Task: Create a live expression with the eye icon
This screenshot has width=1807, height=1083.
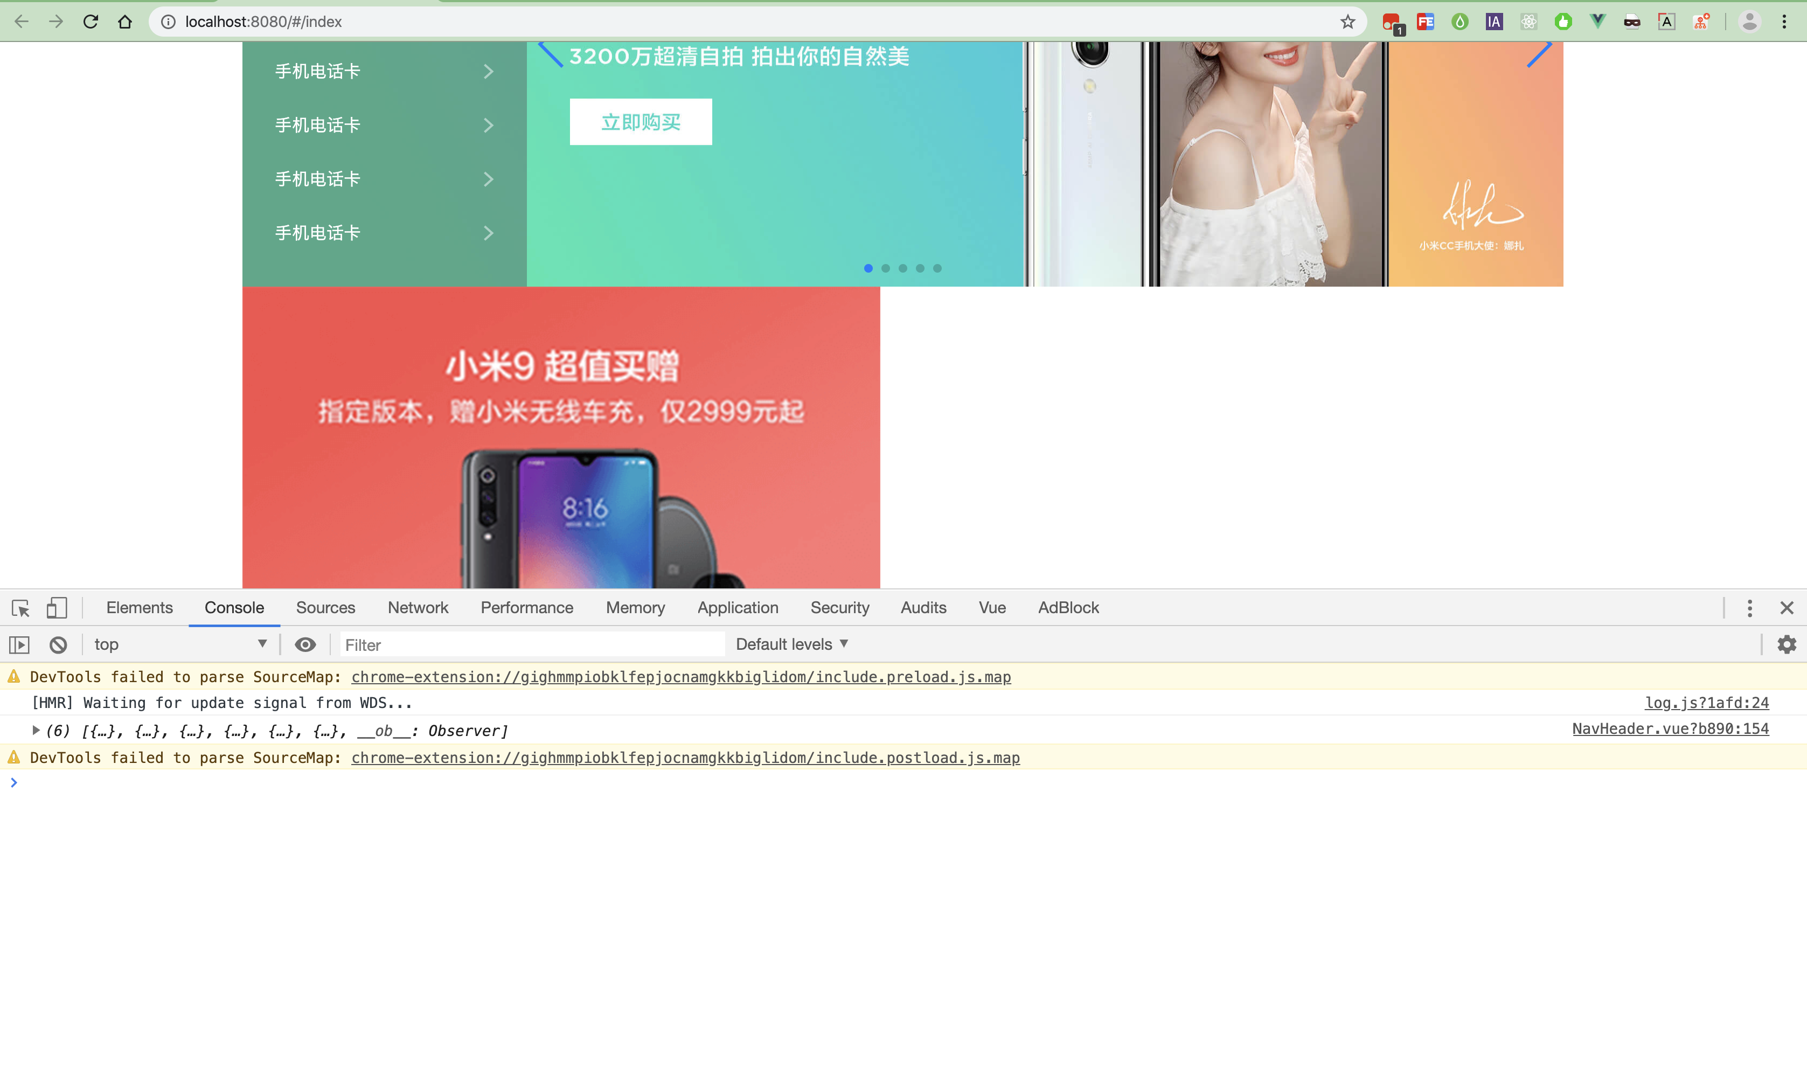Action: click(305, 644)
